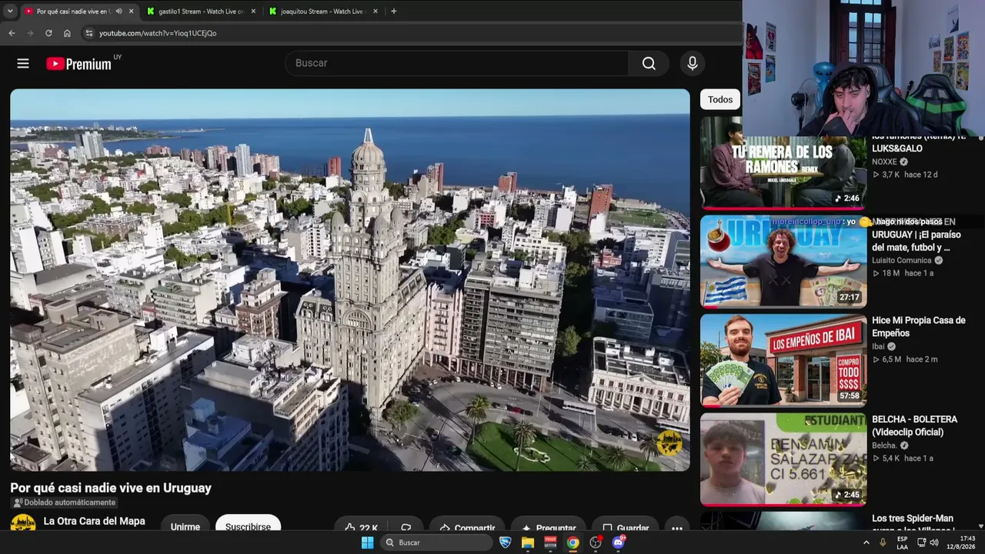This screenshot has width=985, height=554.
Task: Dislike the video
Action: tap(406, 525)
